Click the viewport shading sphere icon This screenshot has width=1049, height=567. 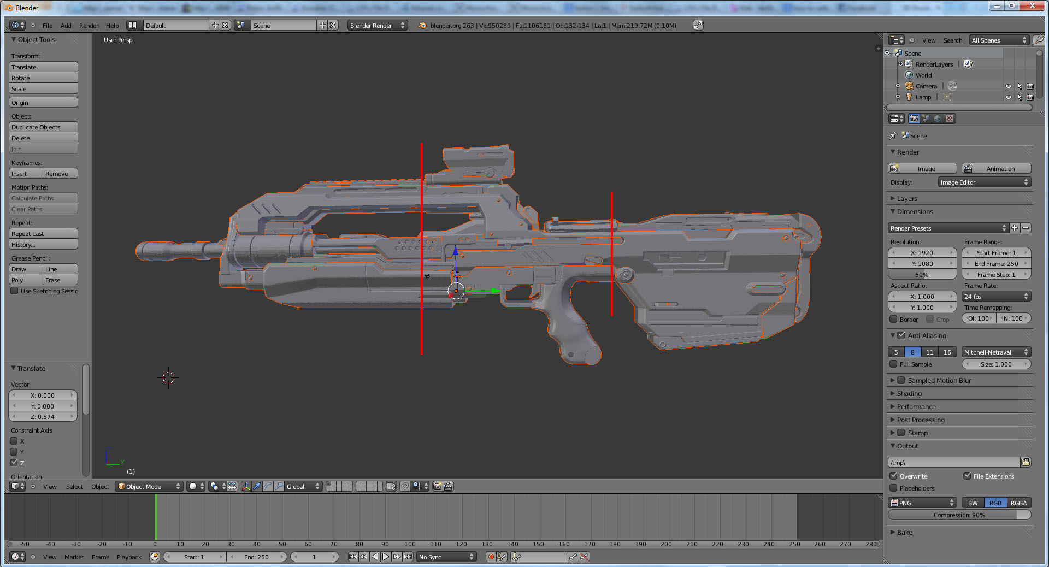(193, 486)
